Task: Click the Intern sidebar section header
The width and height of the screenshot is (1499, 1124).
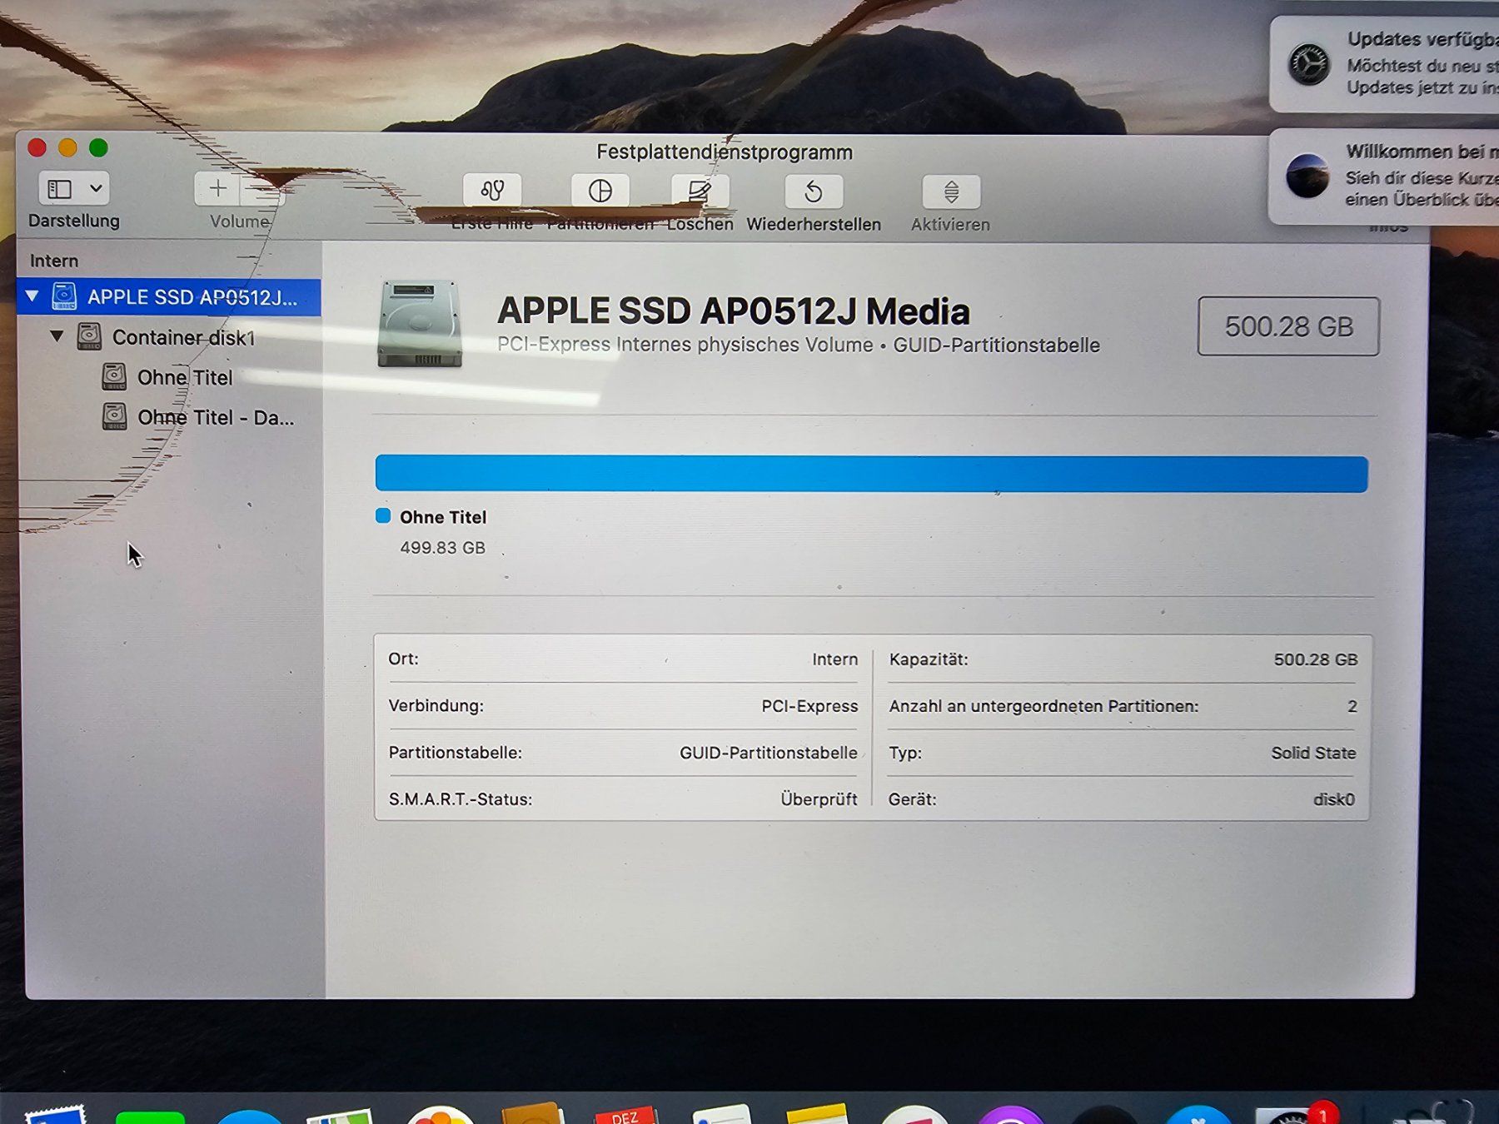Action: click(54, 261)
